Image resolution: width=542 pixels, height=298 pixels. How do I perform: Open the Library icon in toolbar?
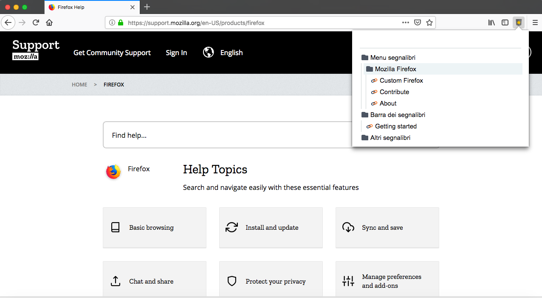tap(491, 22)
